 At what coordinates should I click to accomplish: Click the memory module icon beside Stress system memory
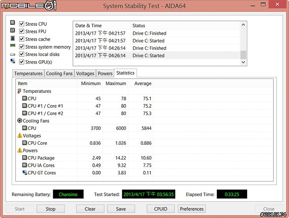point(13,45)
